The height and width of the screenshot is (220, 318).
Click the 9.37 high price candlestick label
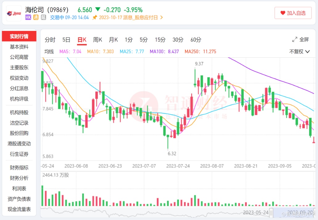[x=199, y=64]
